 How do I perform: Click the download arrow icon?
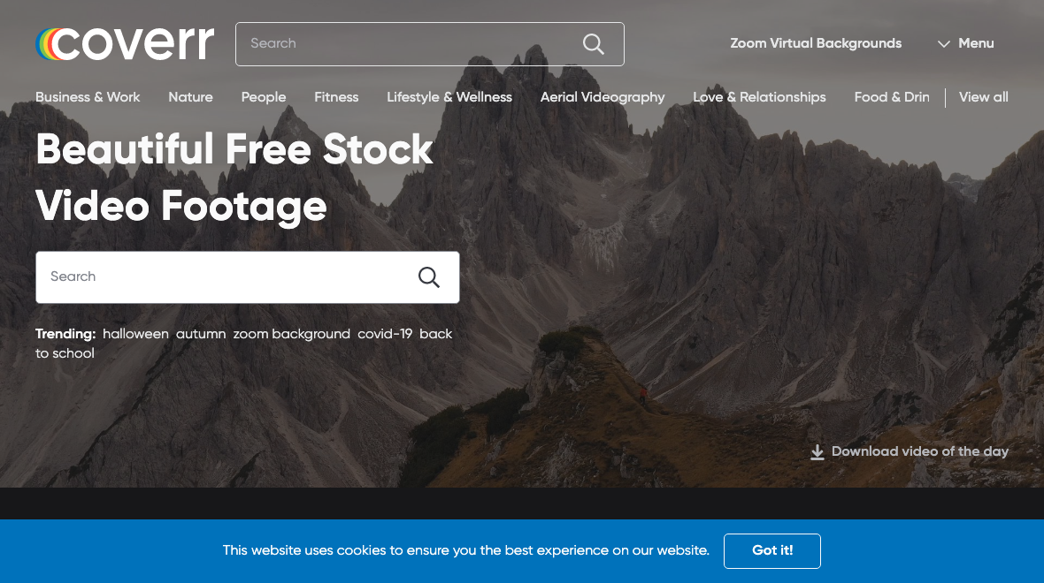coord(817,452)
